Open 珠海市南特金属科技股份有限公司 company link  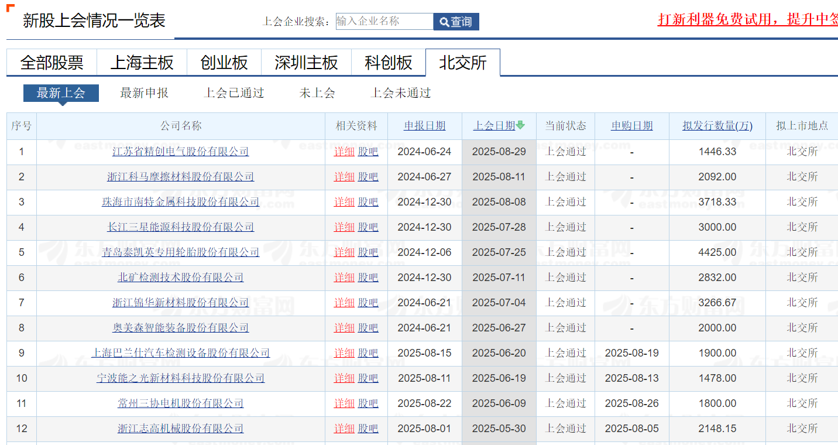181,202
